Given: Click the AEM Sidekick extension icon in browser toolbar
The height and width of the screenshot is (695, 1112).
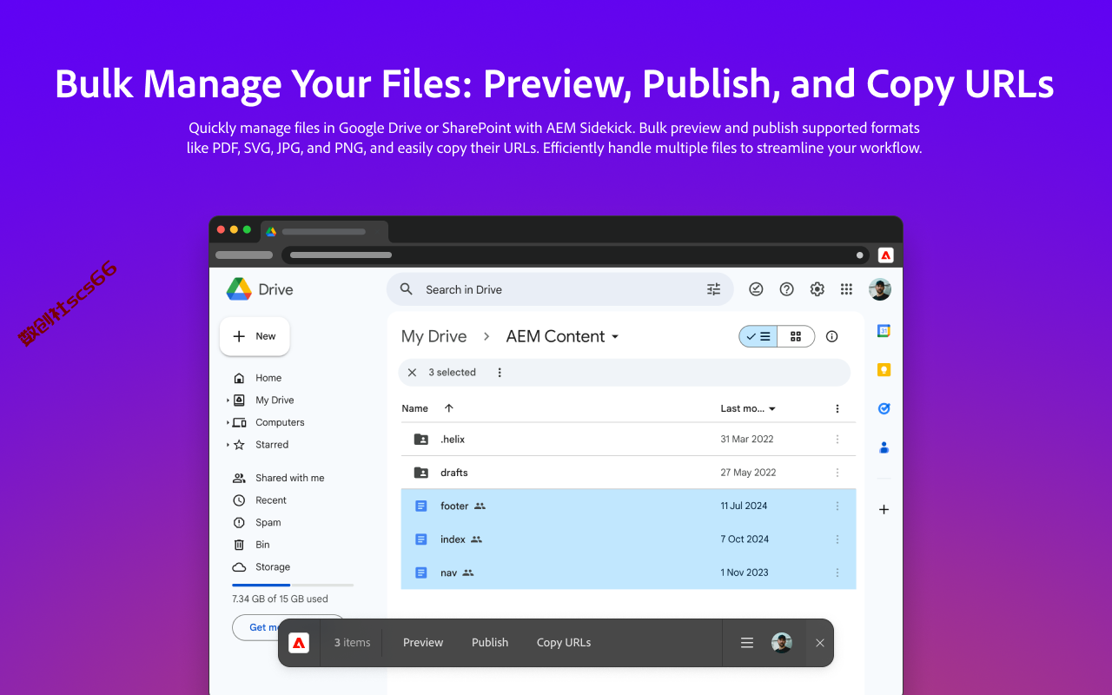Looking at the screenshot, I should pos(885,255).
